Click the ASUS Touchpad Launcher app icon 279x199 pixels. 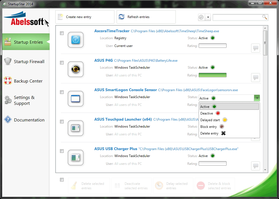pos(76,128)
